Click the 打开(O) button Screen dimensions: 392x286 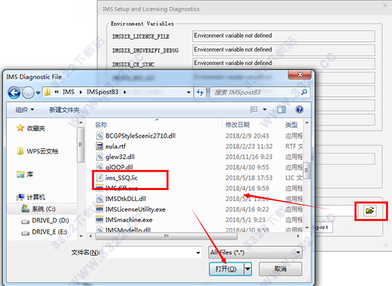pos(227,269)
